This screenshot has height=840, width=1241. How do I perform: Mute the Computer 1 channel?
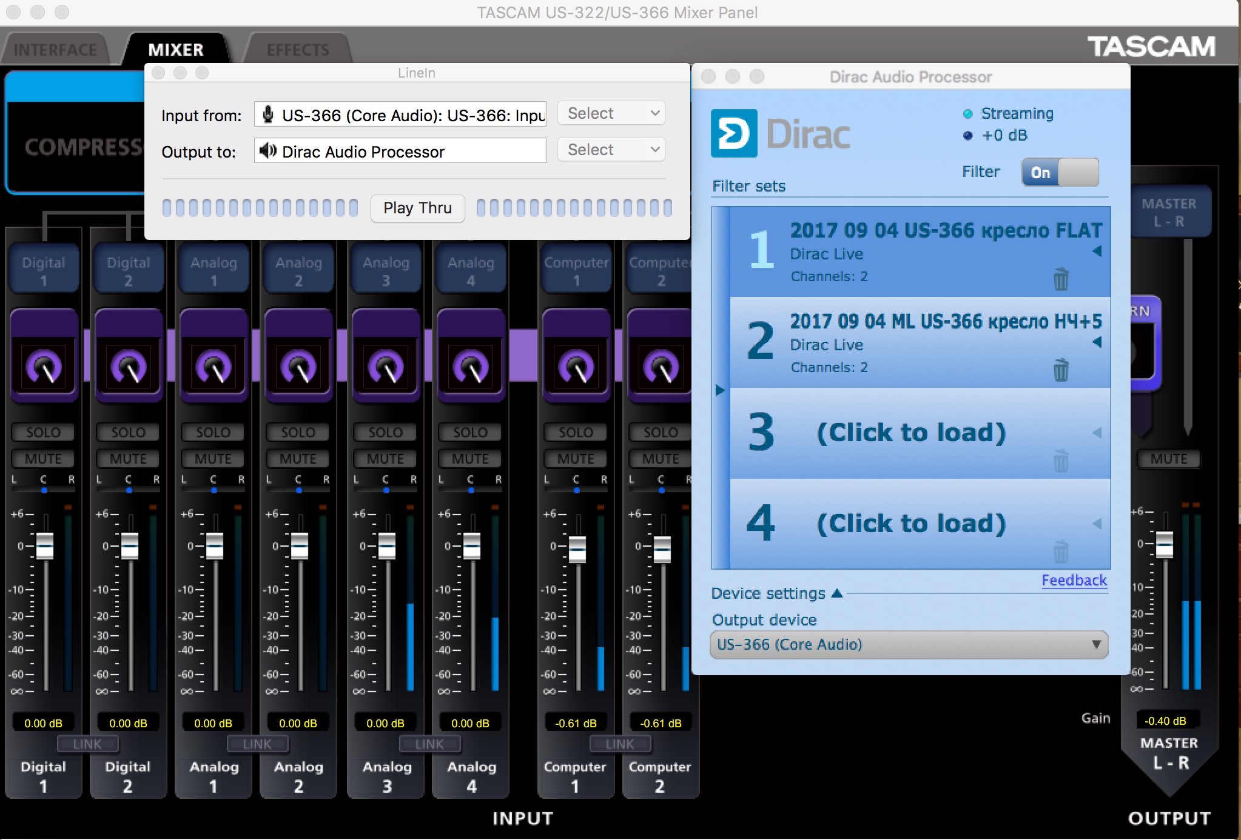[x=576, y=459]
